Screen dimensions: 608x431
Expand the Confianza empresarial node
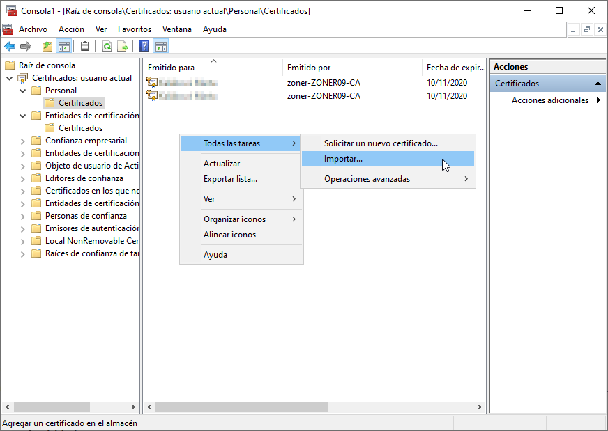click(x=23, y=141)
